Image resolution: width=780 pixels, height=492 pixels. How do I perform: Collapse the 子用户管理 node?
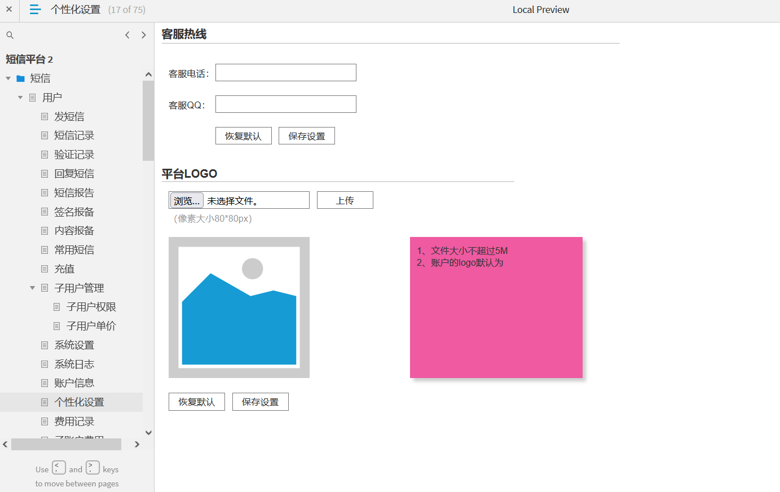pyautogui.click(x=32, y=288)
